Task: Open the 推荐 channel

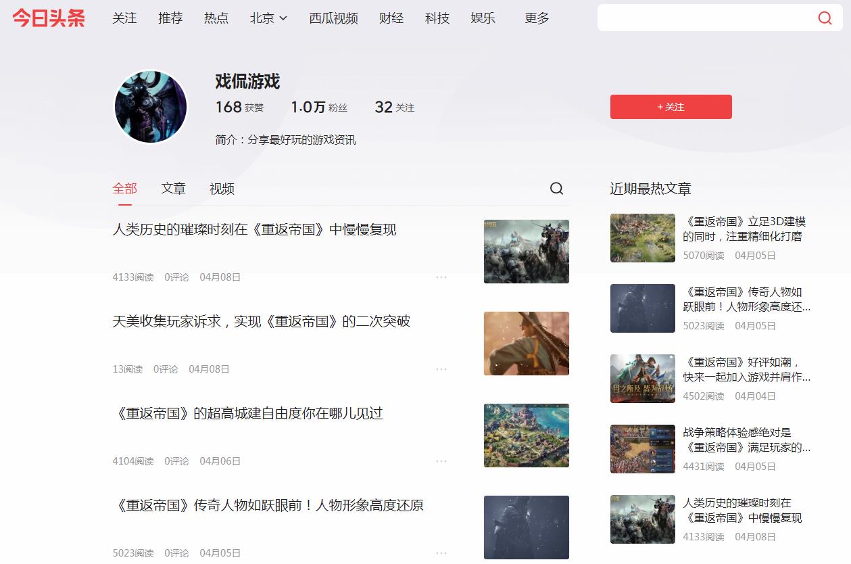Action: click(x=170, y=18)
